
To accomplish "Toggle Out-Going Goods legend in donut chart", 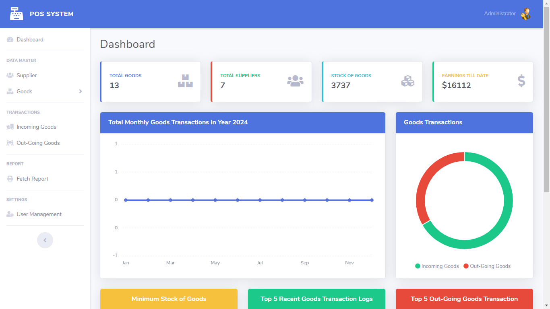I will pyautogui.click(x=487, y=266).
